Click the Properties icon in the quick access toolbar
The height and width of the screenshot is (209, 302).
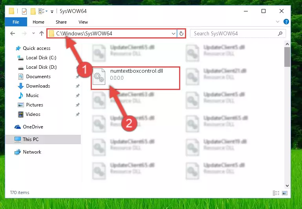pos(24,11)
